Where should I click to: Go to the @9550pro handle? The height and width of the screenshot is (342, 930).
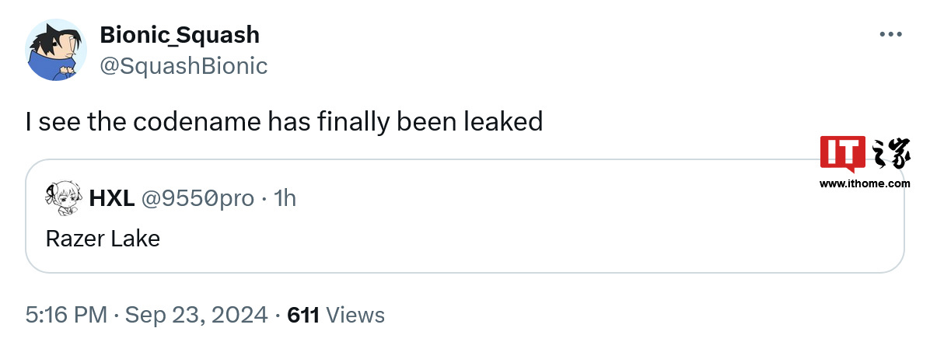pyautogui.click(x=197, y=198)
